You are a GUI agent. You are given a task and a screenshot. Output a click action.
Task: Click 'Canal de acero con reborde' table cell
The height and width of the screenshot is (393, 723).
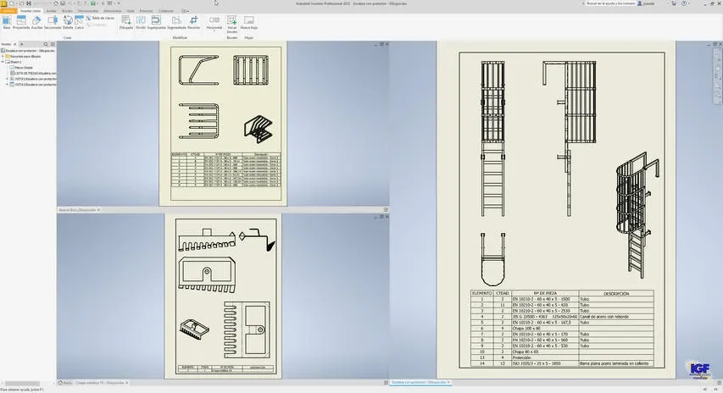(x=616, y=317)
